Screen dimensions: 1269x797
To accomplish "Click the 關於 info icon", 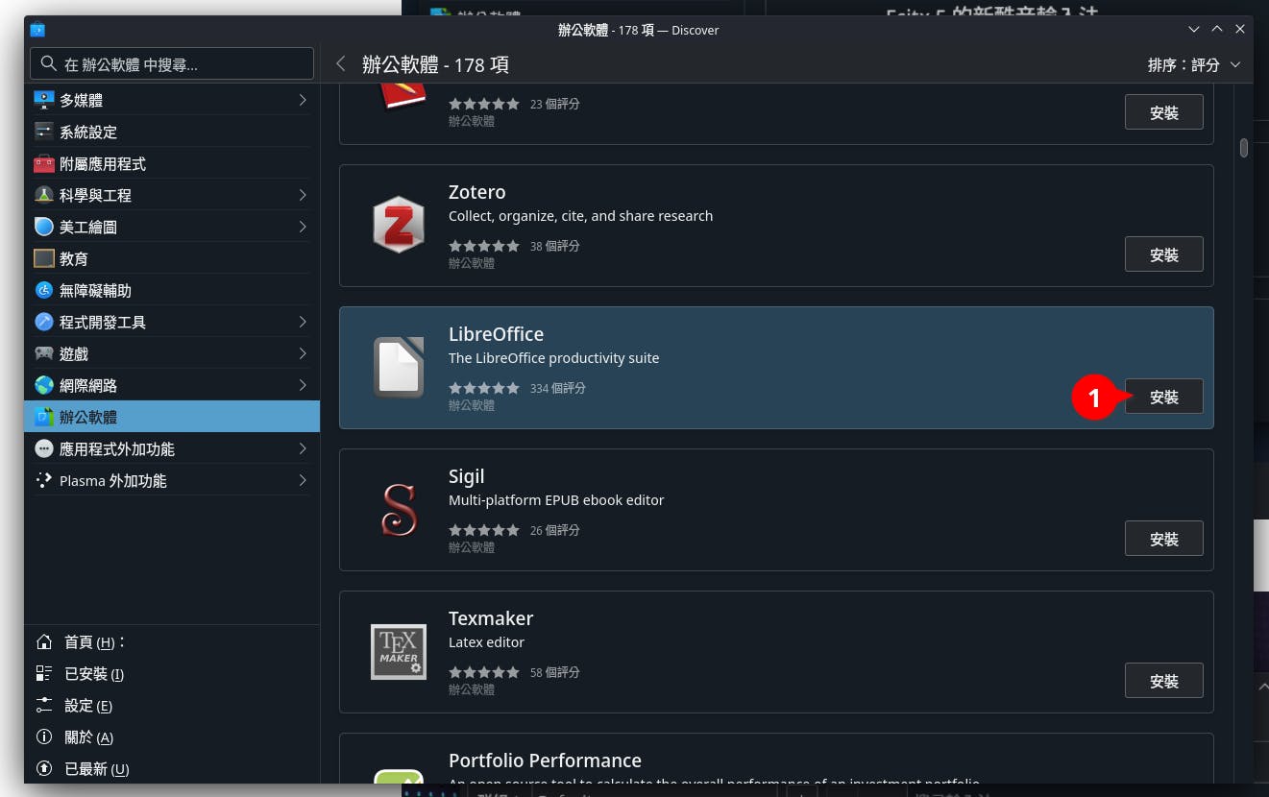I will point(44,737).
